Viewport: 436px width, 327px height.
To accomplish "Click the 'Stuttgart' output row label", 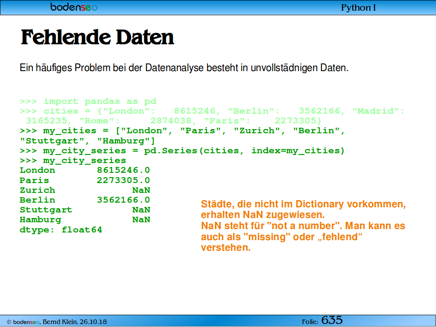I will (46, 209).
